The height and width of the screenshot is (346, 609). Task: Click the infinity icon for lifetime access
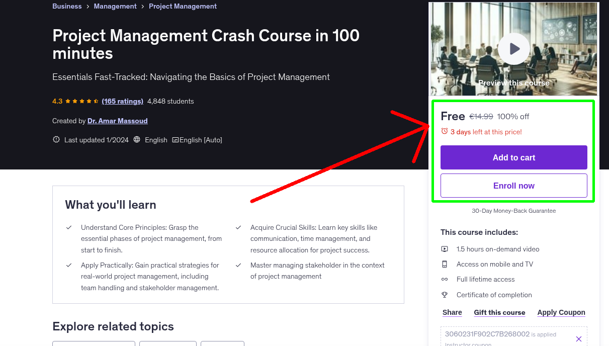445,279
